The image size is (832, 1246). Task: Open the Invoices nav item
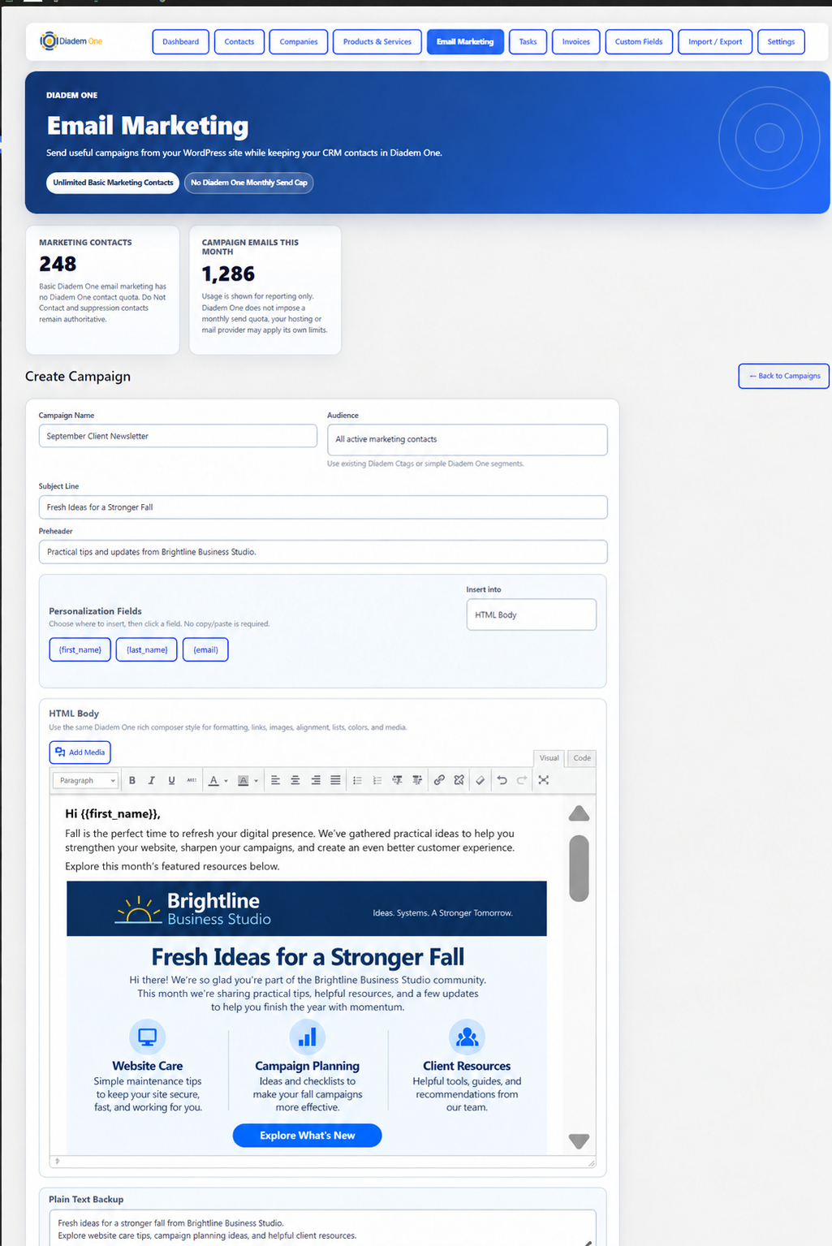576,41
